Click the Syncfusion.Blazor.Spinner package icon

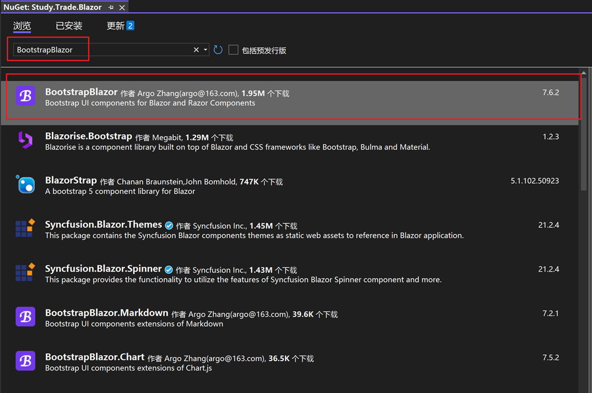(25, 272)
